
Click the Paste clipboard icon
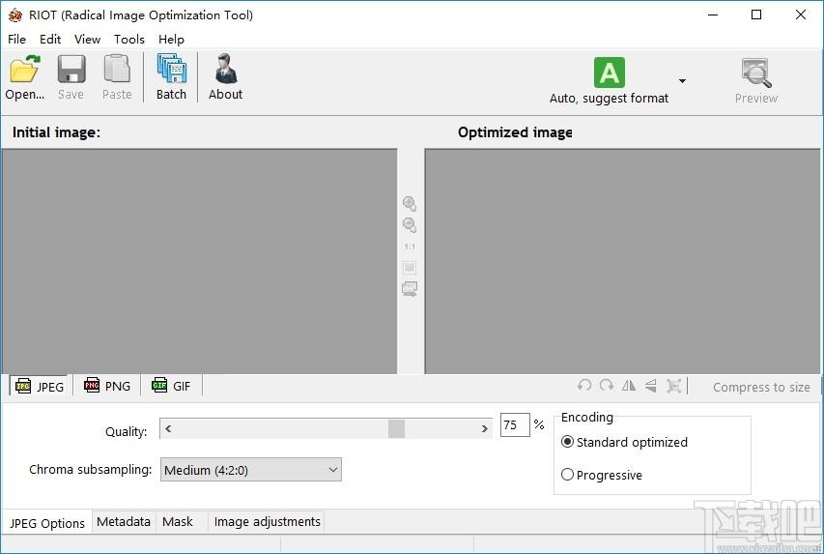point(117,70)
